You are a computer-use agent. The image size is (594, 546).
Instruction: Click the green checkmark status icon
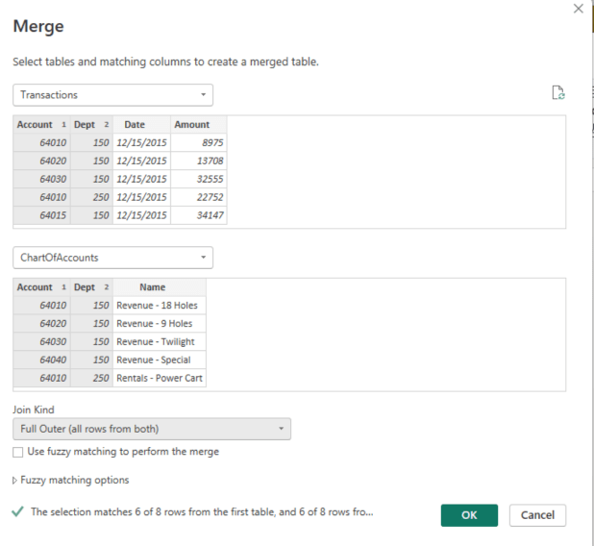pyautogui.click(x=18, y=512)
